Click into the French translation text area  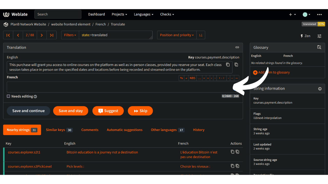pos(118,87)
